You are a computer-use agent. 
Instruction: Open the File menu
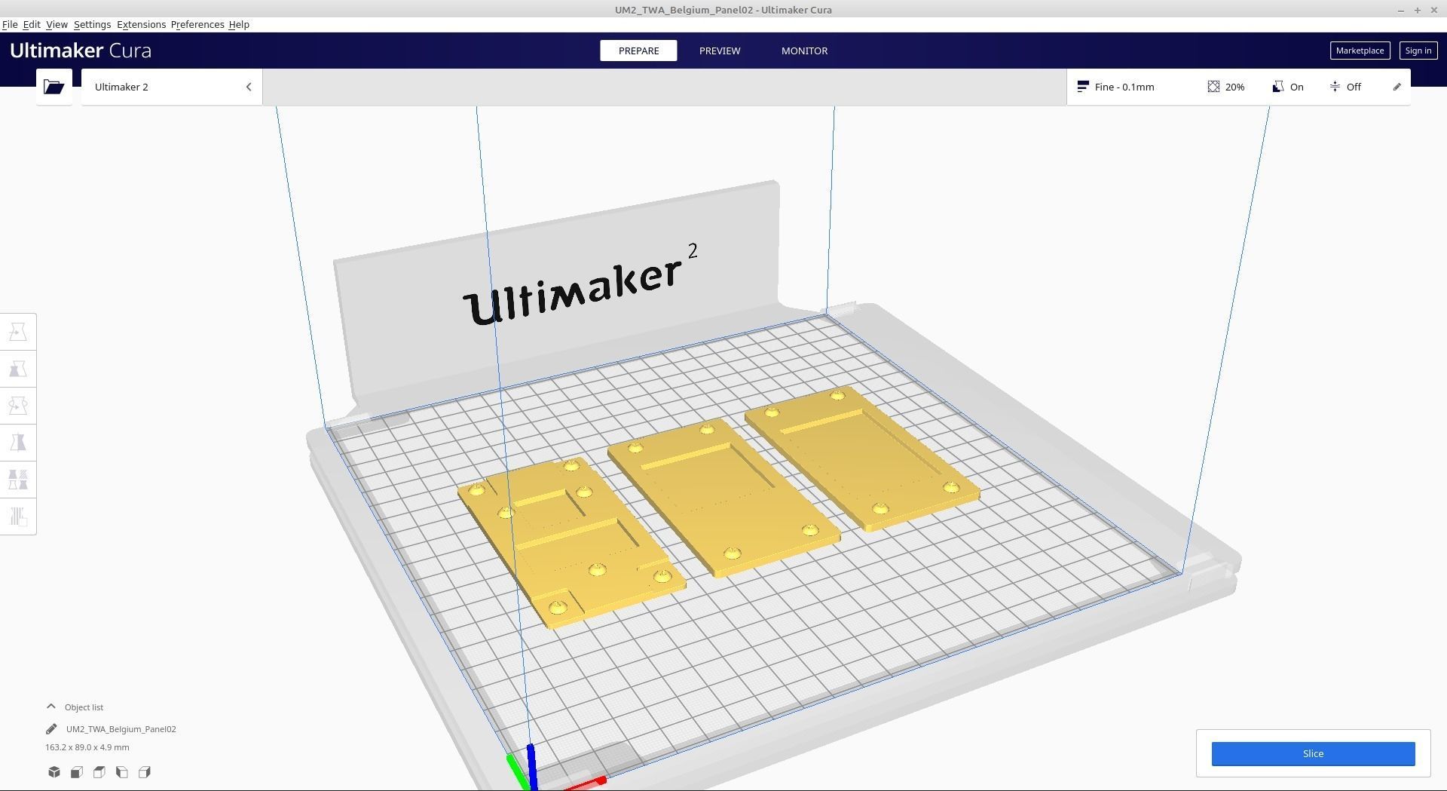tap(10, 25)
